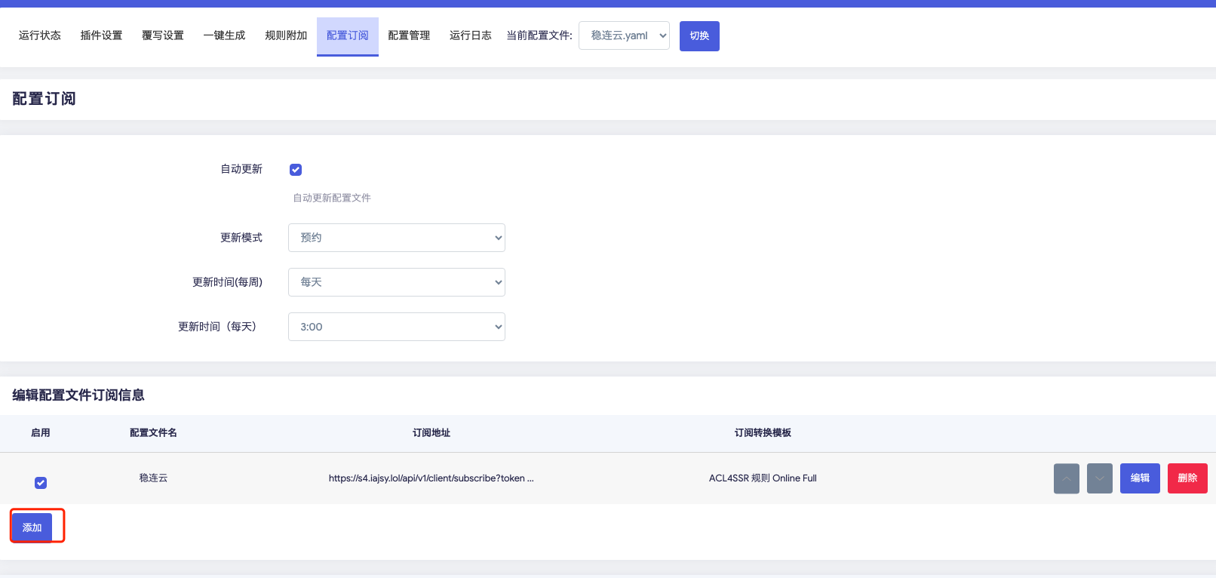Viewport: 1216px width, 578px height.
Task: Open the 插件设置 tab
Action: (101, 35)
